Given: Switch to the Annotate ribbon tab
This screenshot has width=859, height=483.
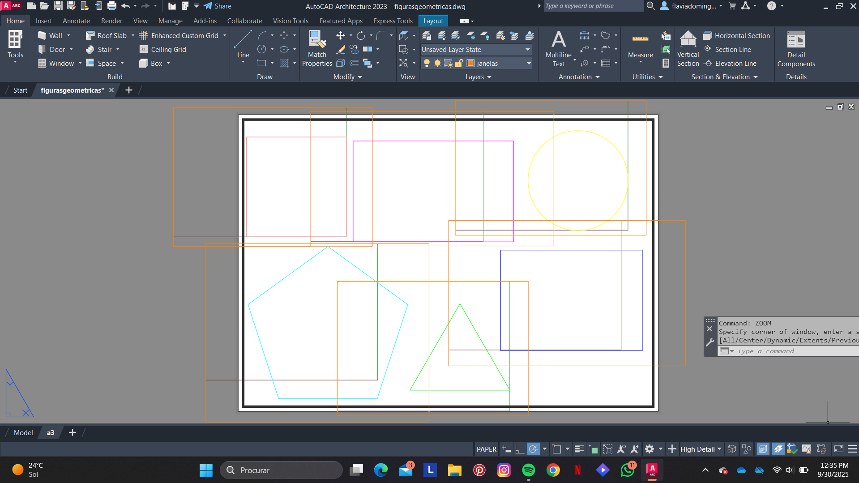Looking at the screenshot, I should [76, 21].
